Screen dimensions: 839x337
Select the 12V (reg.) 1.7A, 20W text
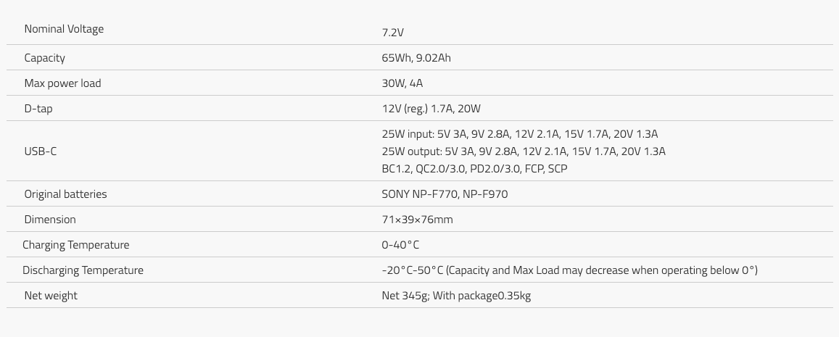coord(431,109)
